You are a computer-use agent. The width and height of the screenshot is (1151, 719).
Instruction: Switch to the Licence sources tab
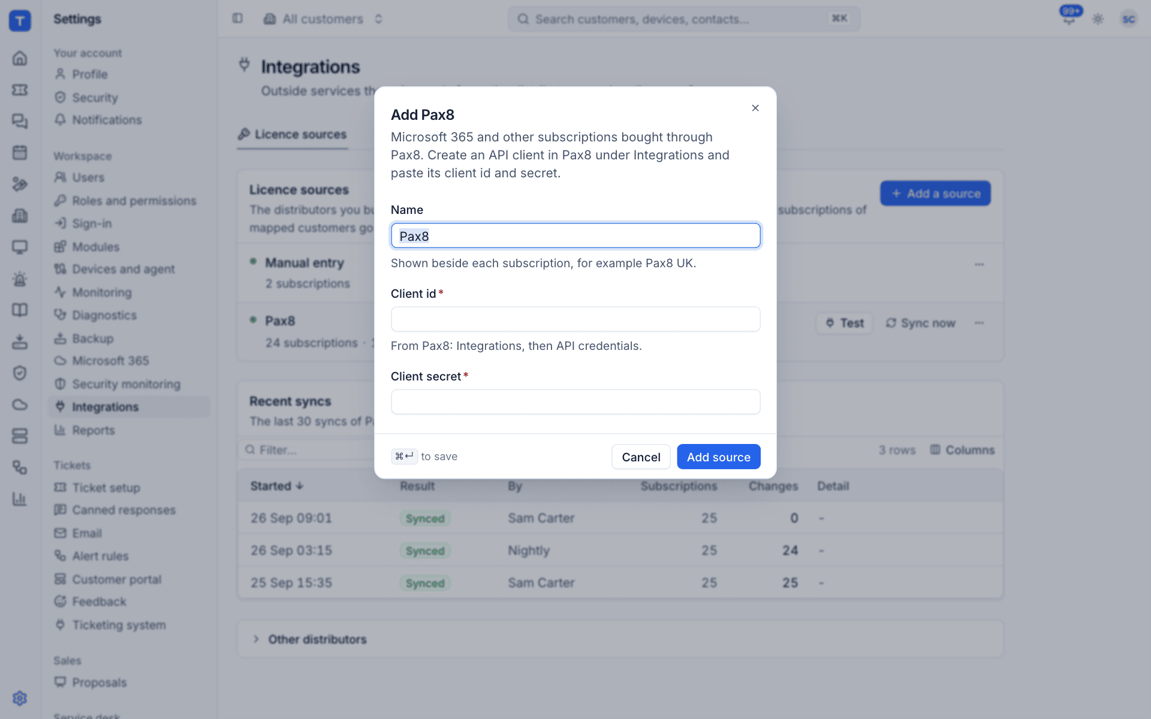tap(293, 134)
